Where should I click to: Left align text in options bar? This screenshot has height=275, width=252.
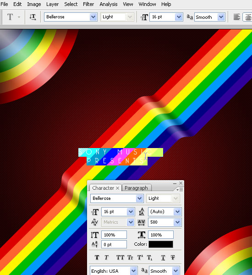237,17
